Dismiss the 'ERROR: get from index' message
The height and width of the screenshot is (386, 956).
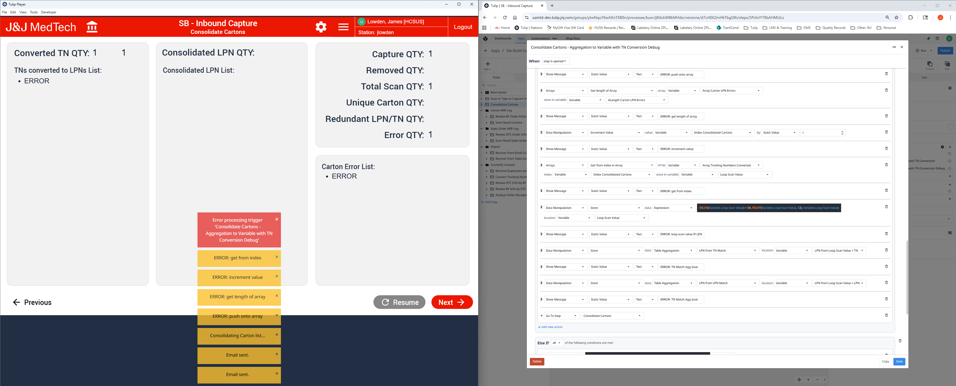click(x=276, y=257)
